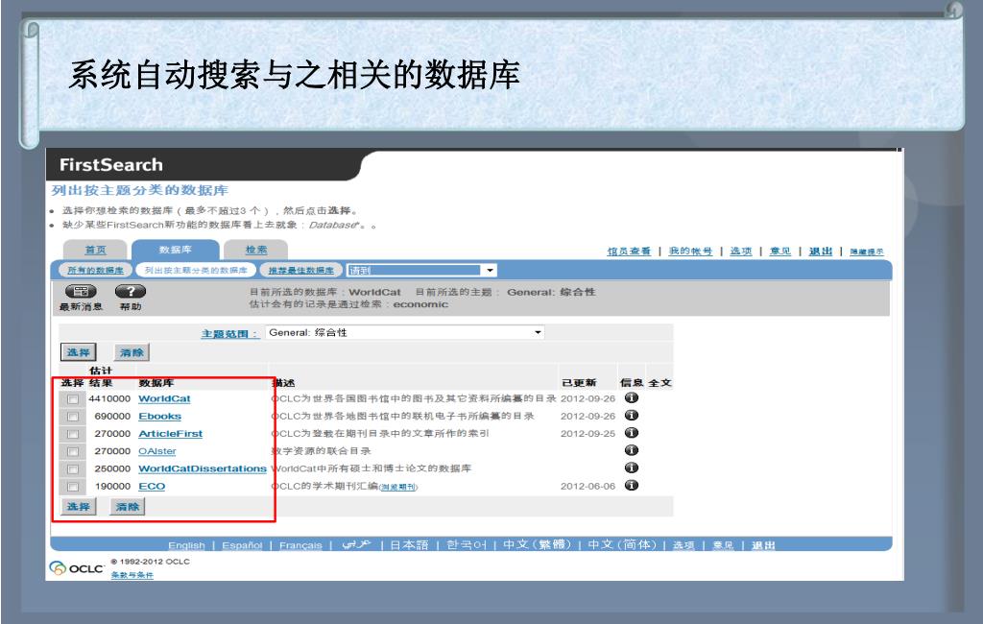Switch to the 检索 tab
The height and width of the screenshot is (624, 983).
tap(255, 250)
